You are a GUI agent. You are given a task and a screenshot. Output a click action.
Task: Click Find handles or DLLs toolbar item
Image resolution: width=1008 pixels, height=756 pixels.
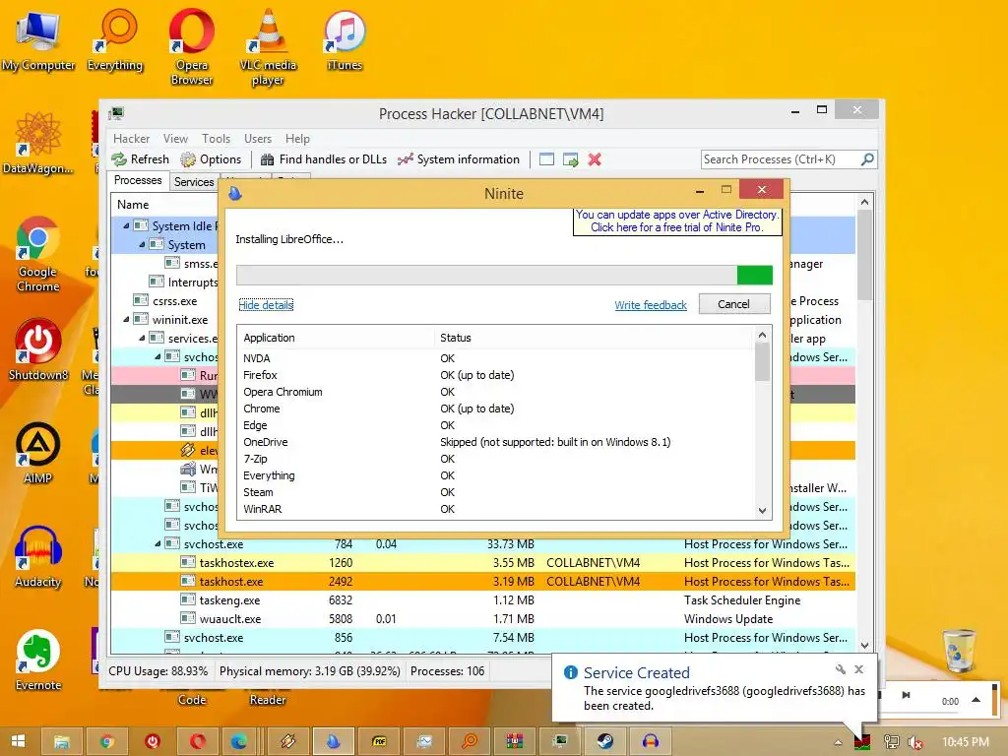pyautogui.click(x=324, y=159)
